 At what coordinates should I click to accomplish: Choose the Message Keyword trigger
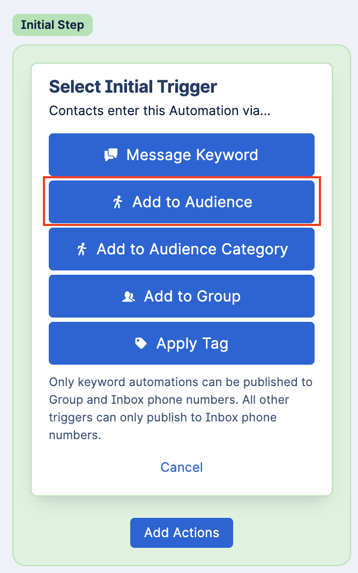click(x=182, y=155)
